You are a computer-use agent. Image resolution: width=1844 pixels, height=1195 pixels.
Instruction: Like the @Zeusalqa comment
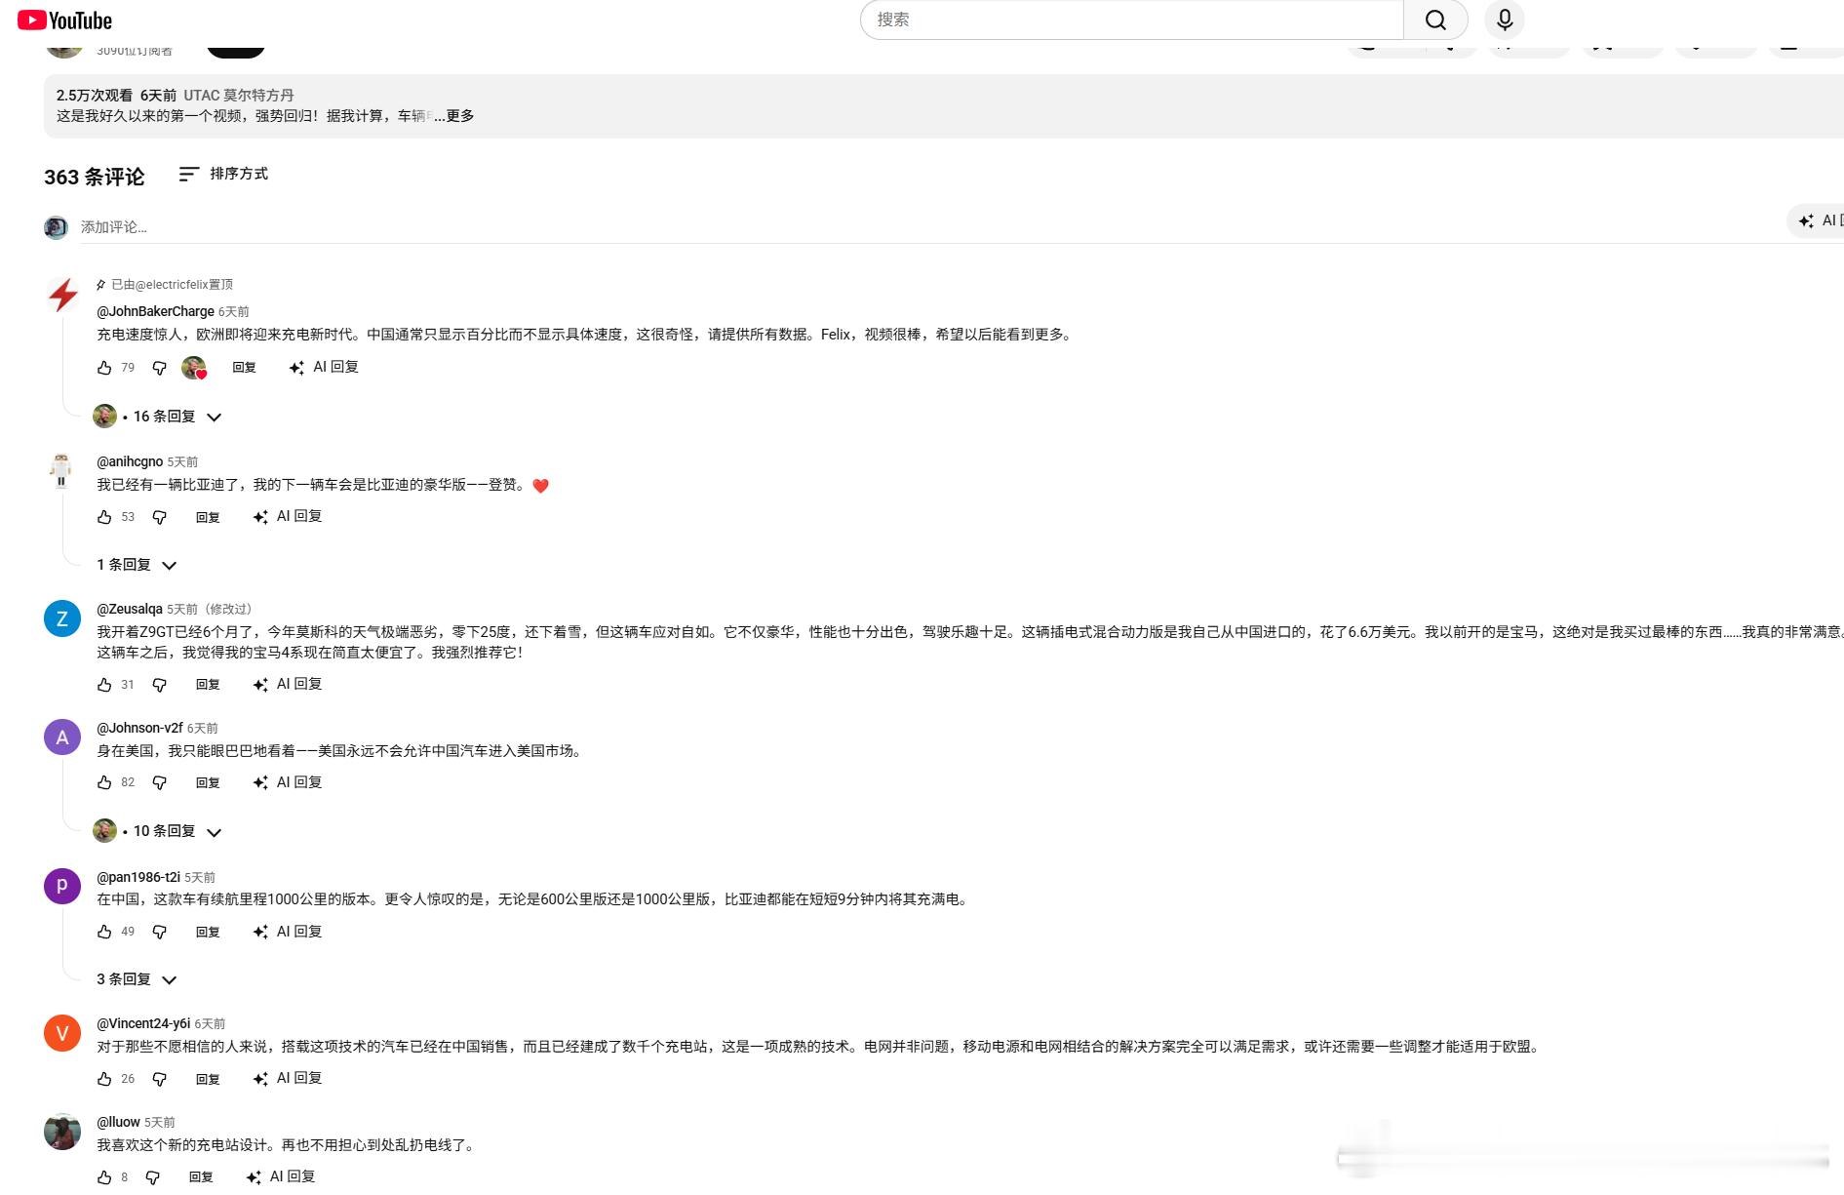click(104, 685)
